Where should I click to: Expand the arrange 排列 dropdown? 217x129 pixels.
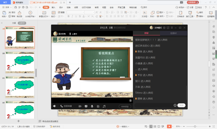click(164, 16)
